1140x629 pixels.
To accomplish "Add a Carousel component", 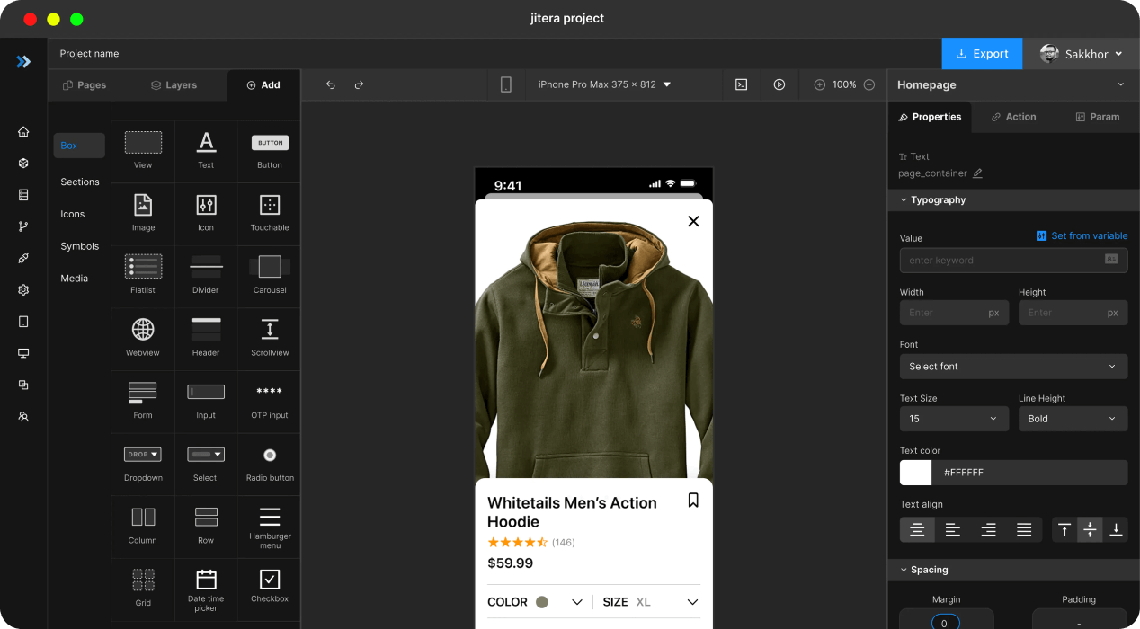I will coord(269,272).
